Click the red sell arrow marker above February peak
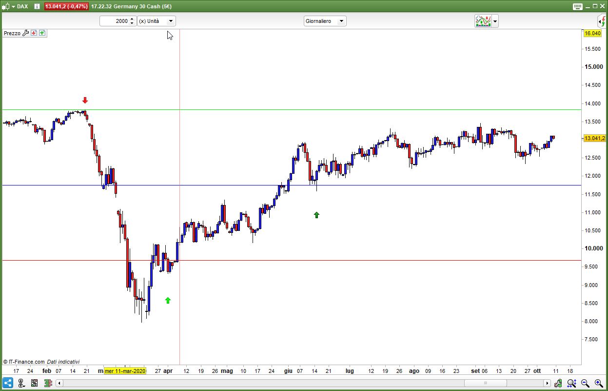 click(85, 101)
